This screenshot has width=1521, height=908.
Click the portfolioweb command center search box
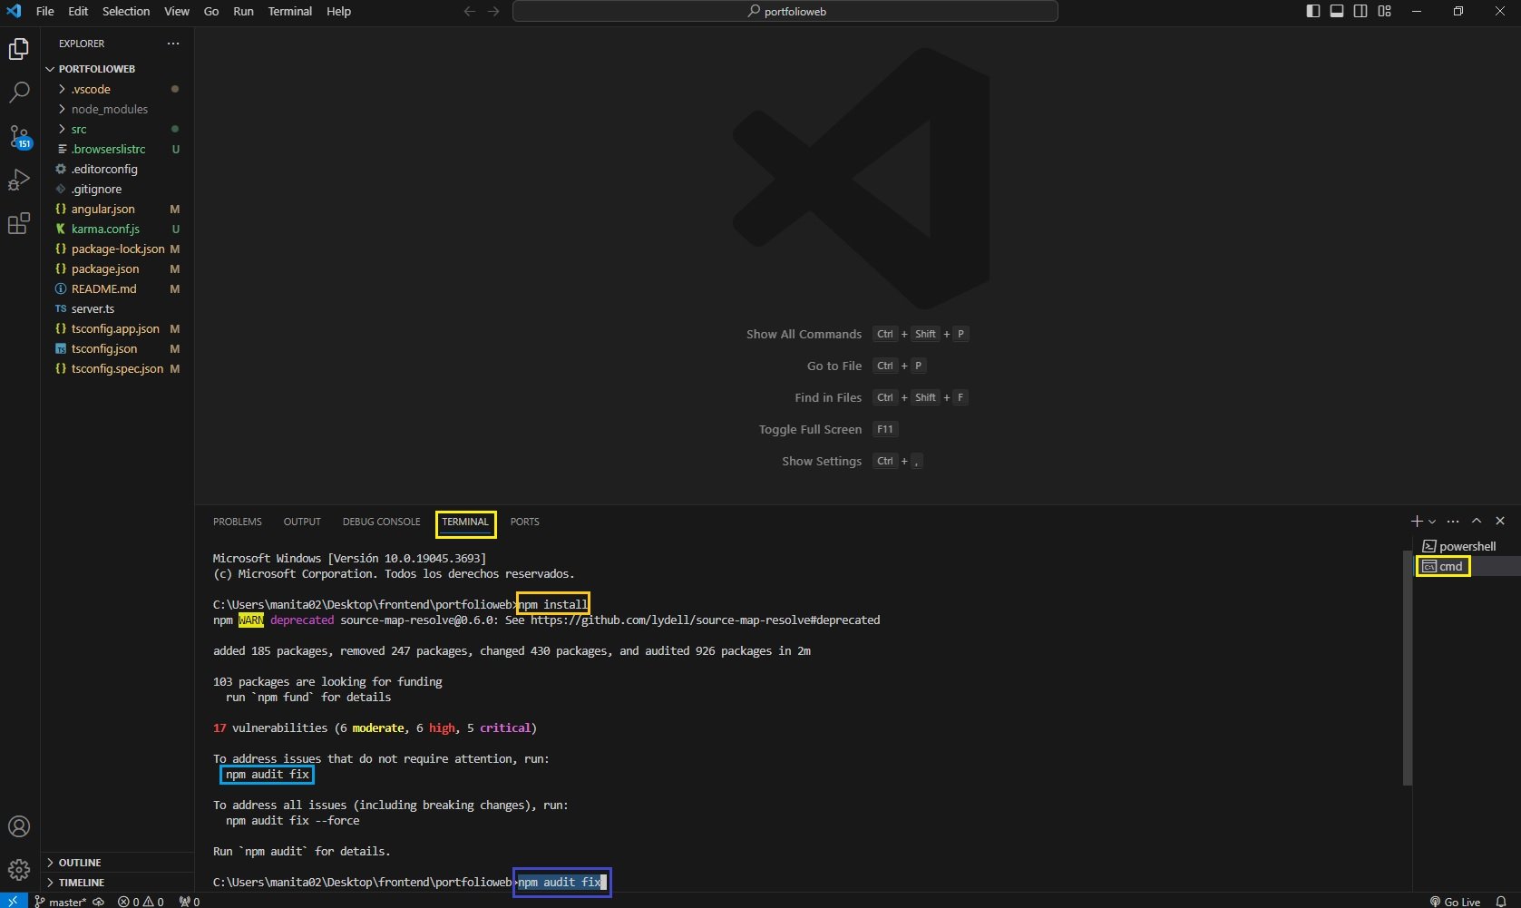click(x=785, y=11)
